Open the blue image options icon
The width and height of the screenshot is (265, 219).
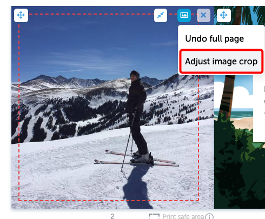[x=184, y=15]
